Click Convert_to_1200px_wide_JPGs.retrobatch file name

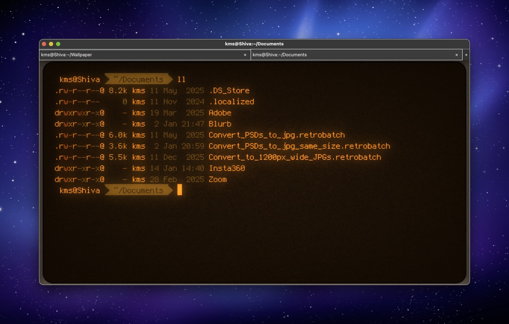click(295, 157)
